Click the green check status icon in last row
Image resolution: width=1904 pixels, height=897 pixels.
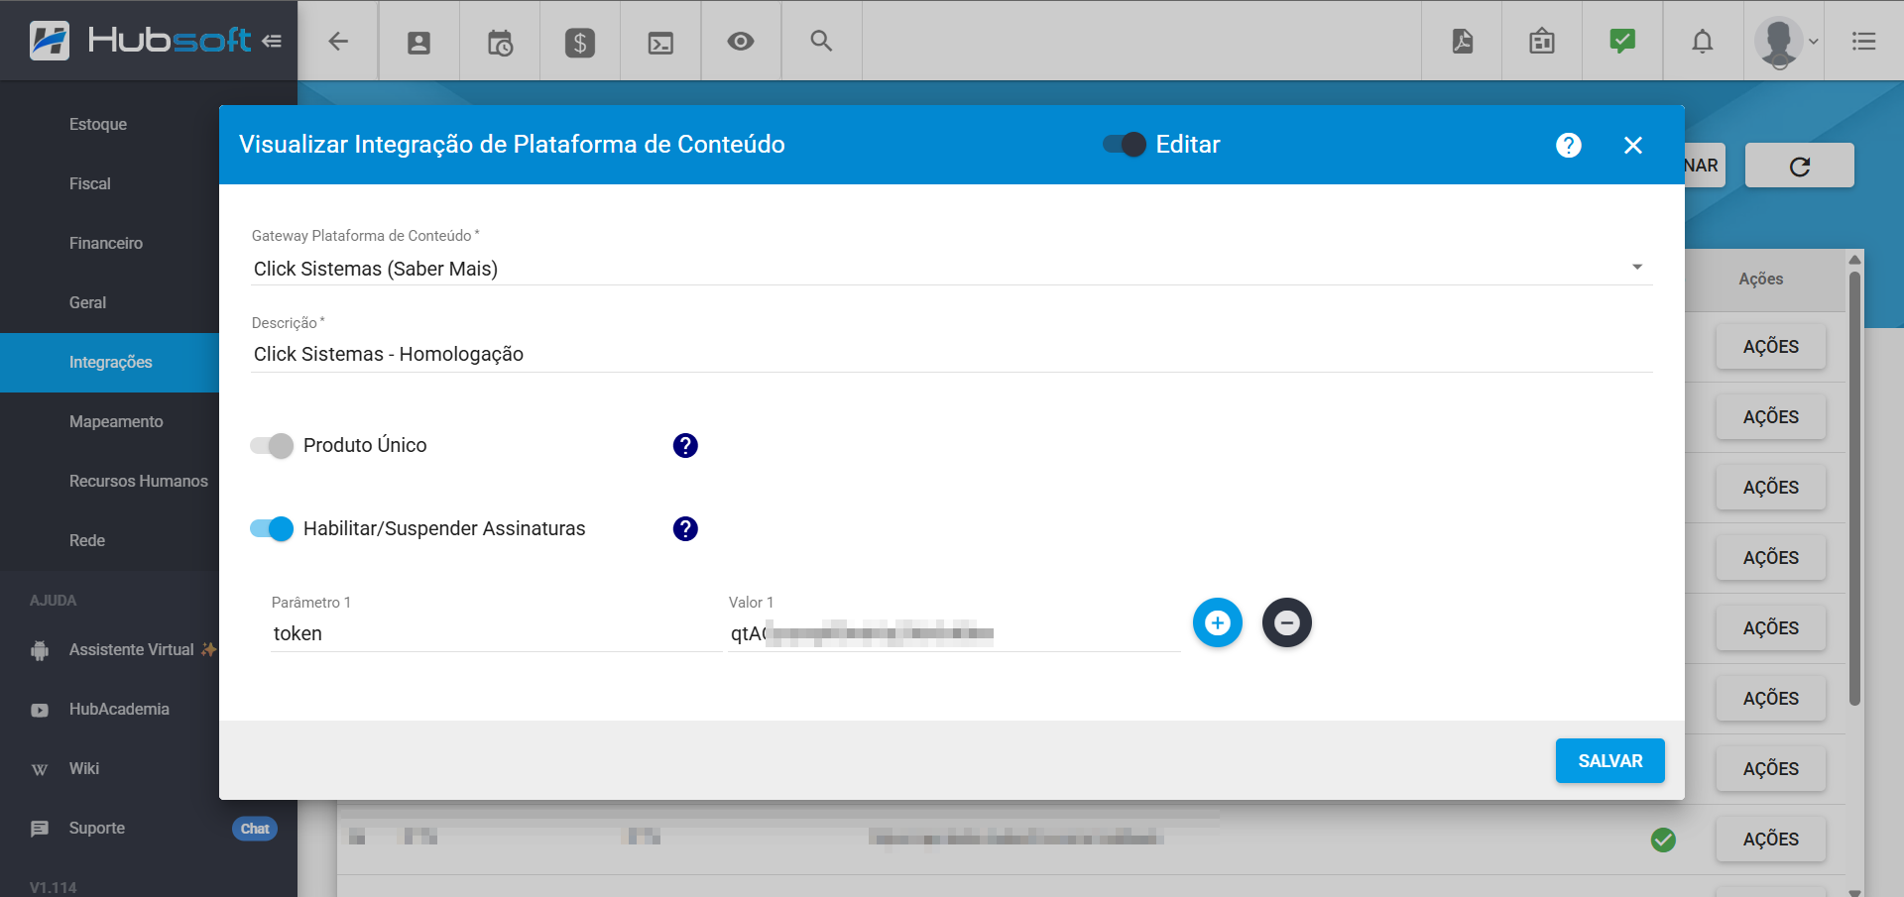(1663, 840)
